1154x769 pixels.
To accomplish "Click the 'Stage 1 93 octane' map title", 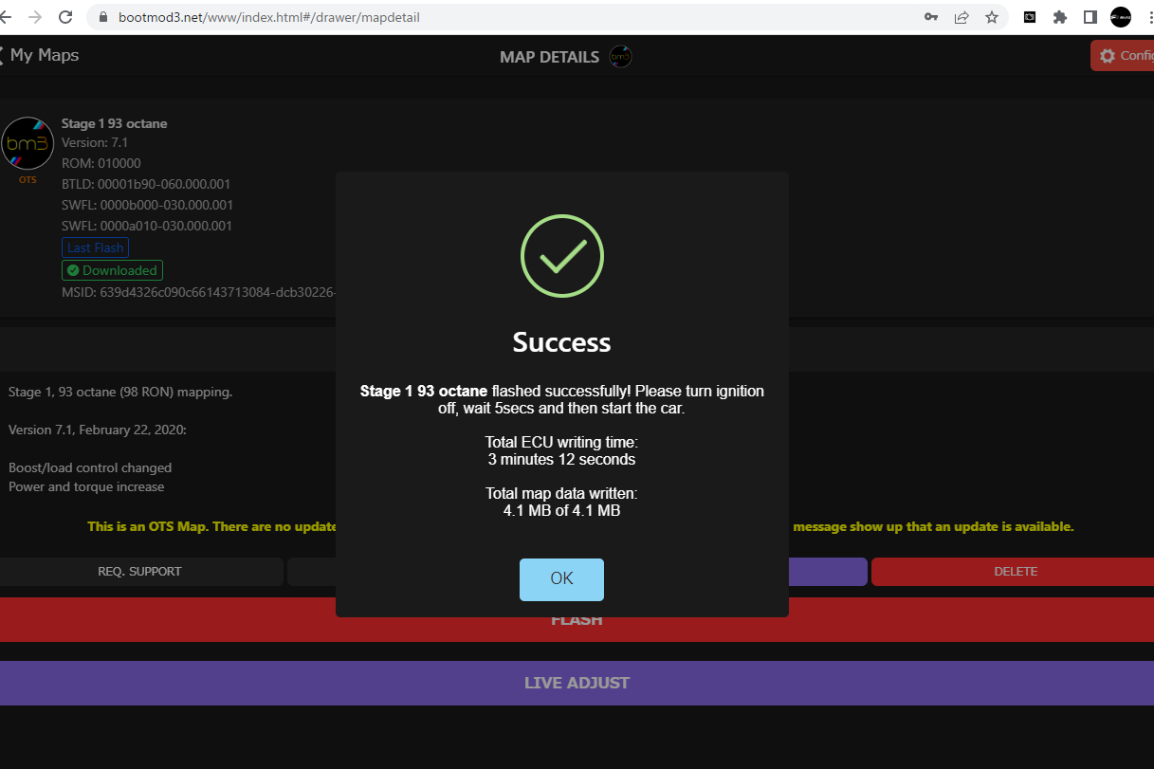I will [114, 123].
